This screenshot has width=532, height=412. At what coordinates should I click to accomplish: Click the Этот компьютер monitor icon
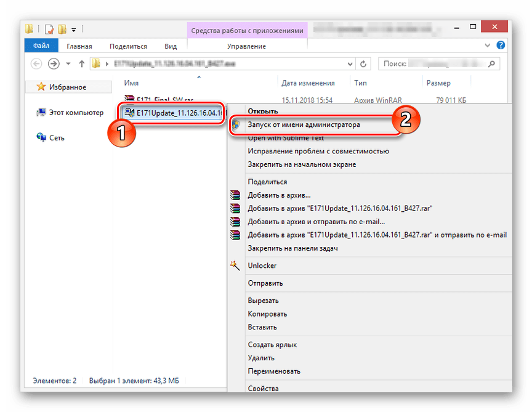[x=41, y=112]
